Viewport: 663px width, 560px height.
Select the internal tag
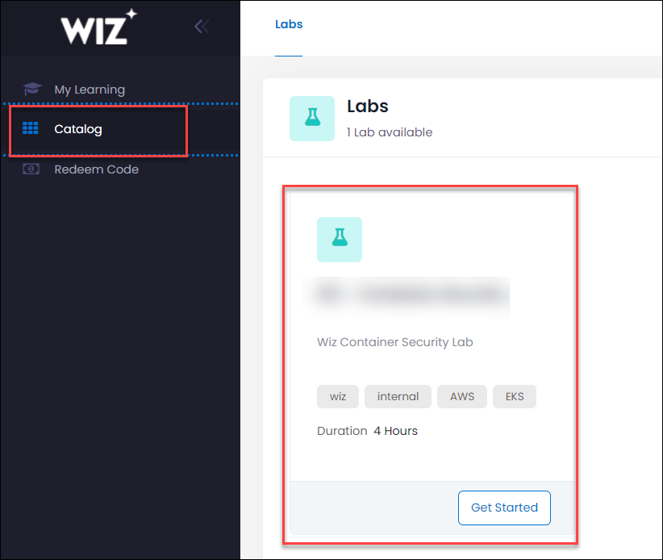click(398, 396)
